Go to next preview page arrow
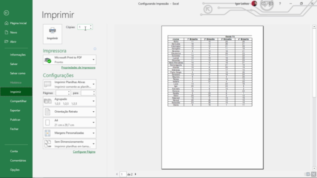Viewport: 317px width, 178px height. pos(136,174)
